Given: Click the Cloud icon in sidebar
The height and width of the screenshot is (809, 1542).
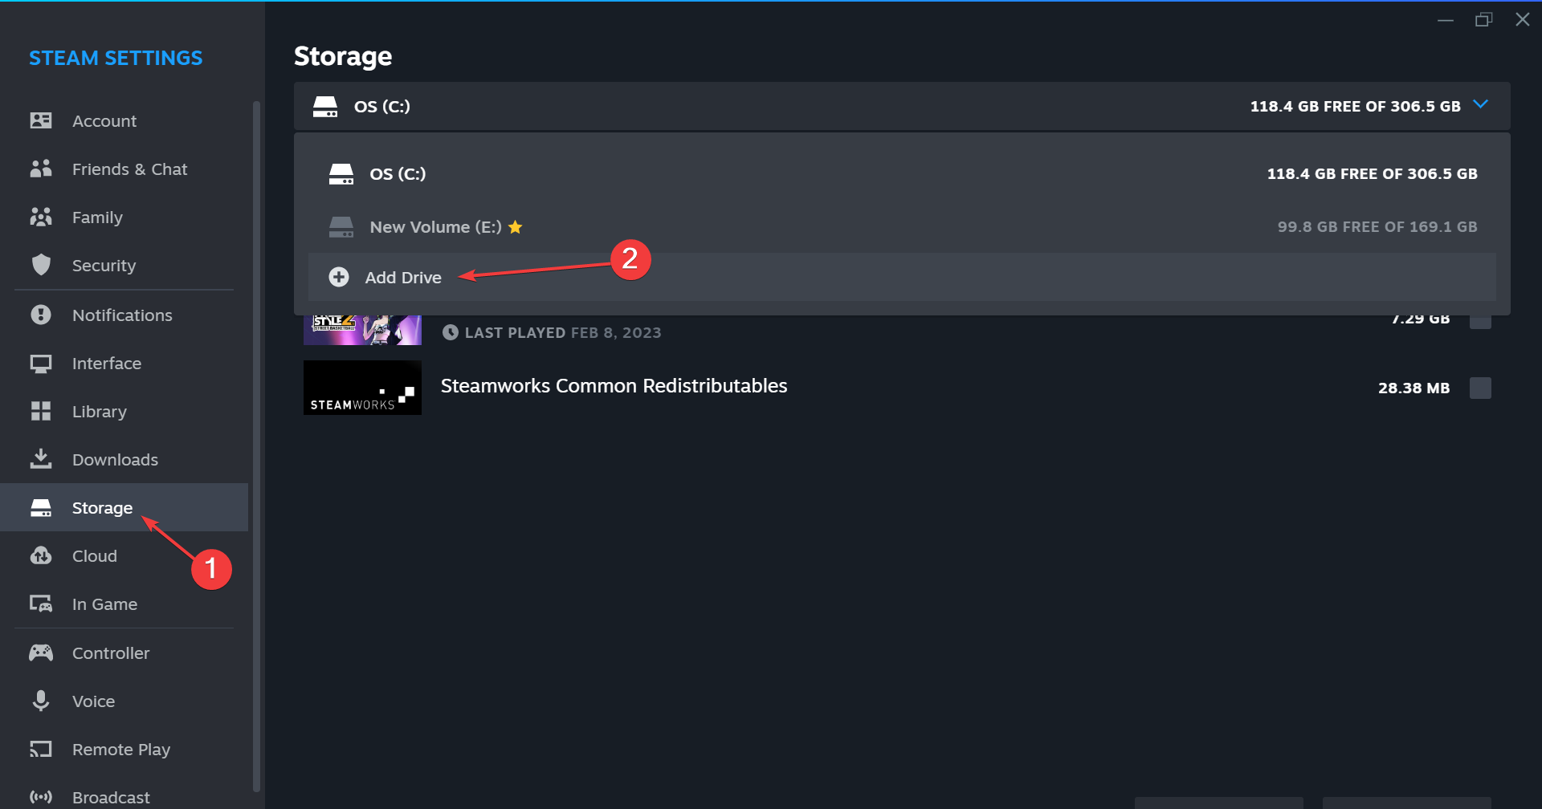Looking at the screenshot, I should pos(41,555).
